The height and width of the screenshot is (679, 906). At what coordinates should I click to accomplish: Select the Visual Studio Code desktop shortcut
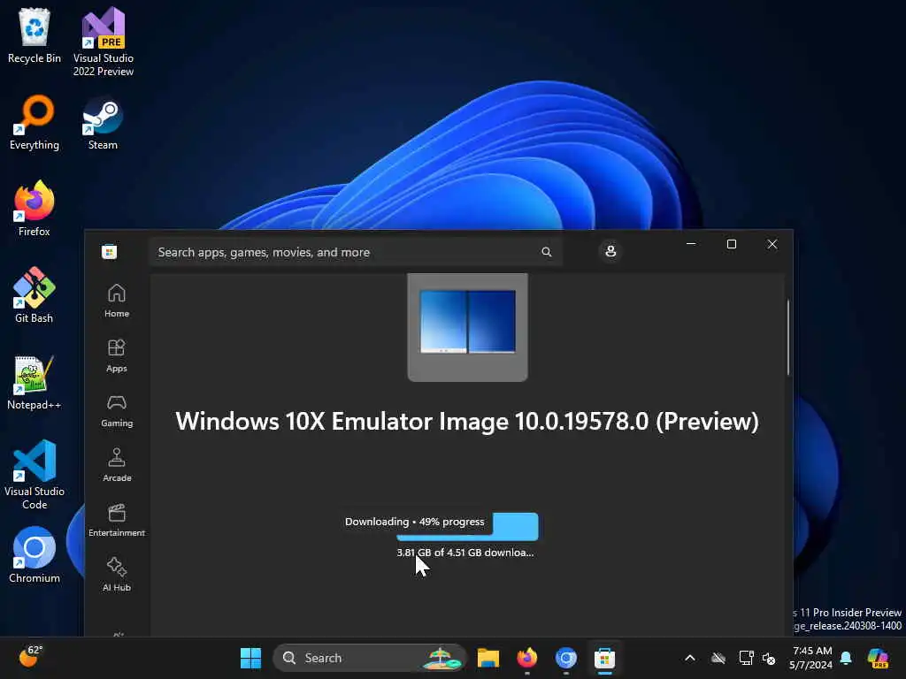pos(35,475)
